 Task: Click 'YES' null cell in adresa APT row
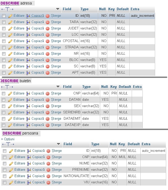pos(103,72)
